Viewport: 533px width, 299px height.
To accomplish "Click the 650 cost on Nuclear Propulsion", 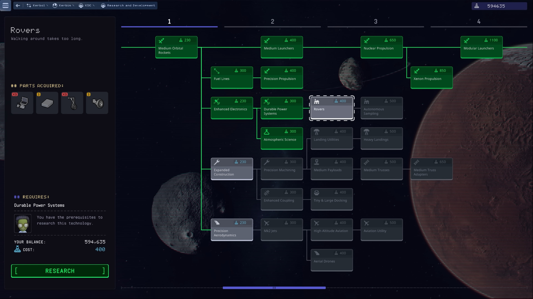I will tap(393, 40).
